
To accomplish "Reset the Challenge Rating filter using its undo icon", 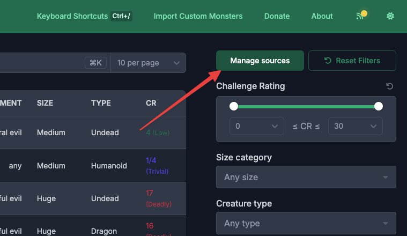I will 390,86.
